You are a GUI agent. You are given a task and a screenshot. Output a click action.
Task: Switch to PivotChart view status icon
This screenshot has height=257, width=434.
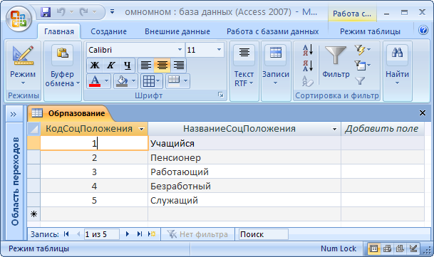[400, 248]
